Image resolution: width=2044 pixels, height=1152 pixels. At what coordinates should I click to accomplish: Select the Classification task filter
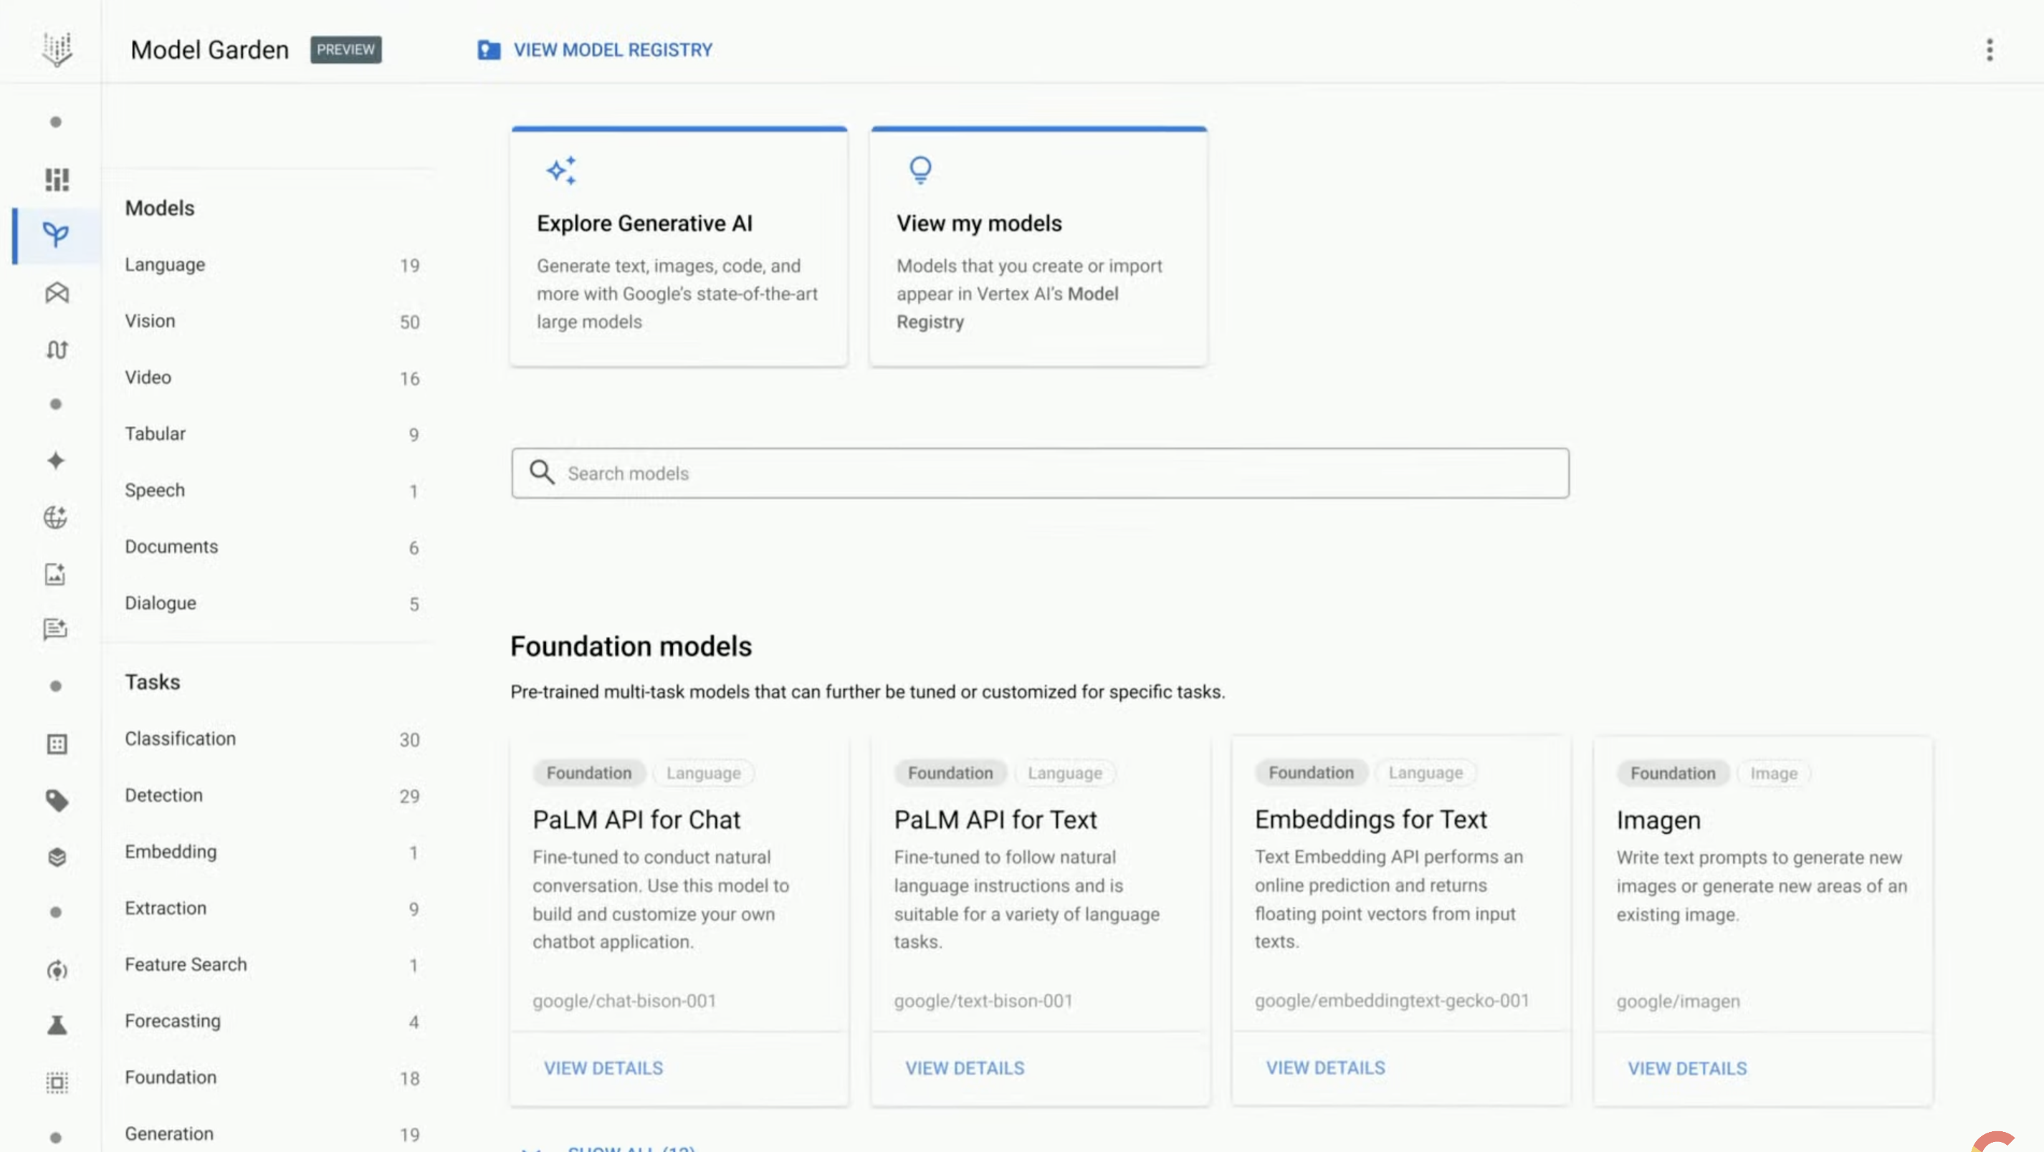tap(180, 739)
